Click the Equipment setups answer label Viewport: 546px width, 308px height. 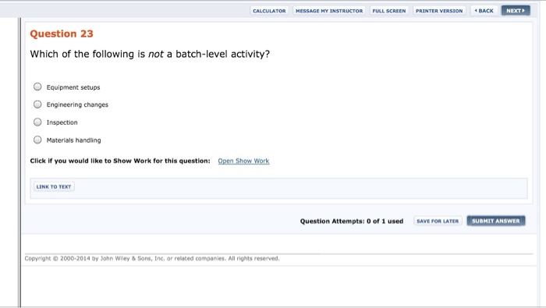pos(73,87)
